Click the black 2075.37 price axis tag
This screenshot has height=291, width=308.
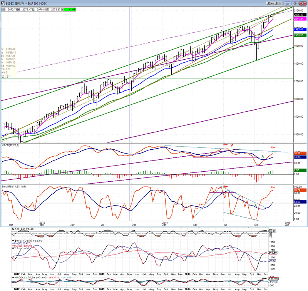click(300, 15)
